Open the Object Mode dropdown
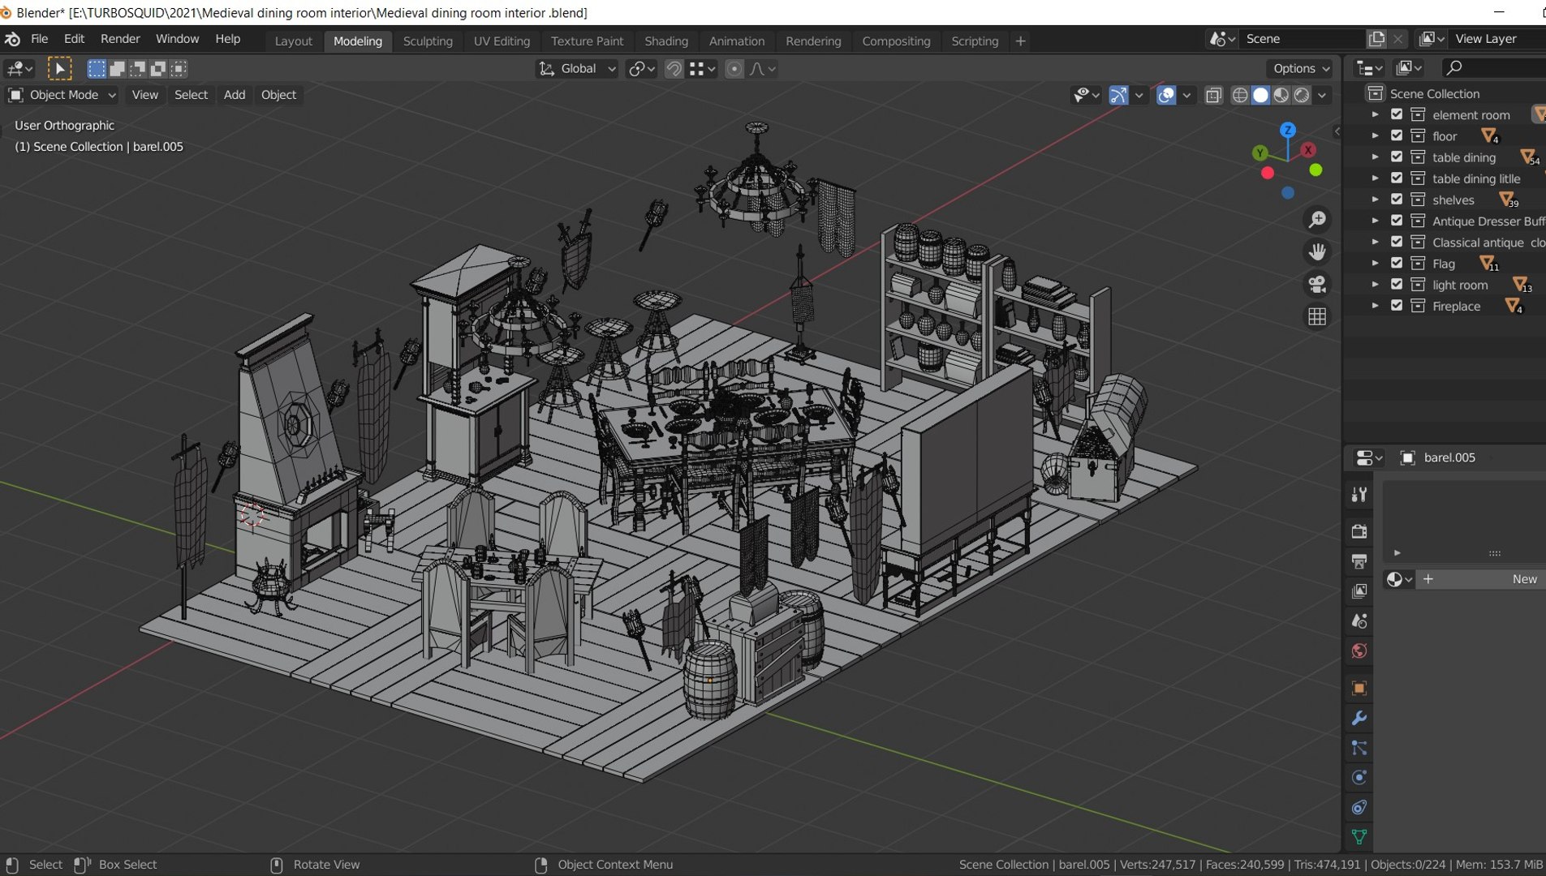 coord(62,95)
